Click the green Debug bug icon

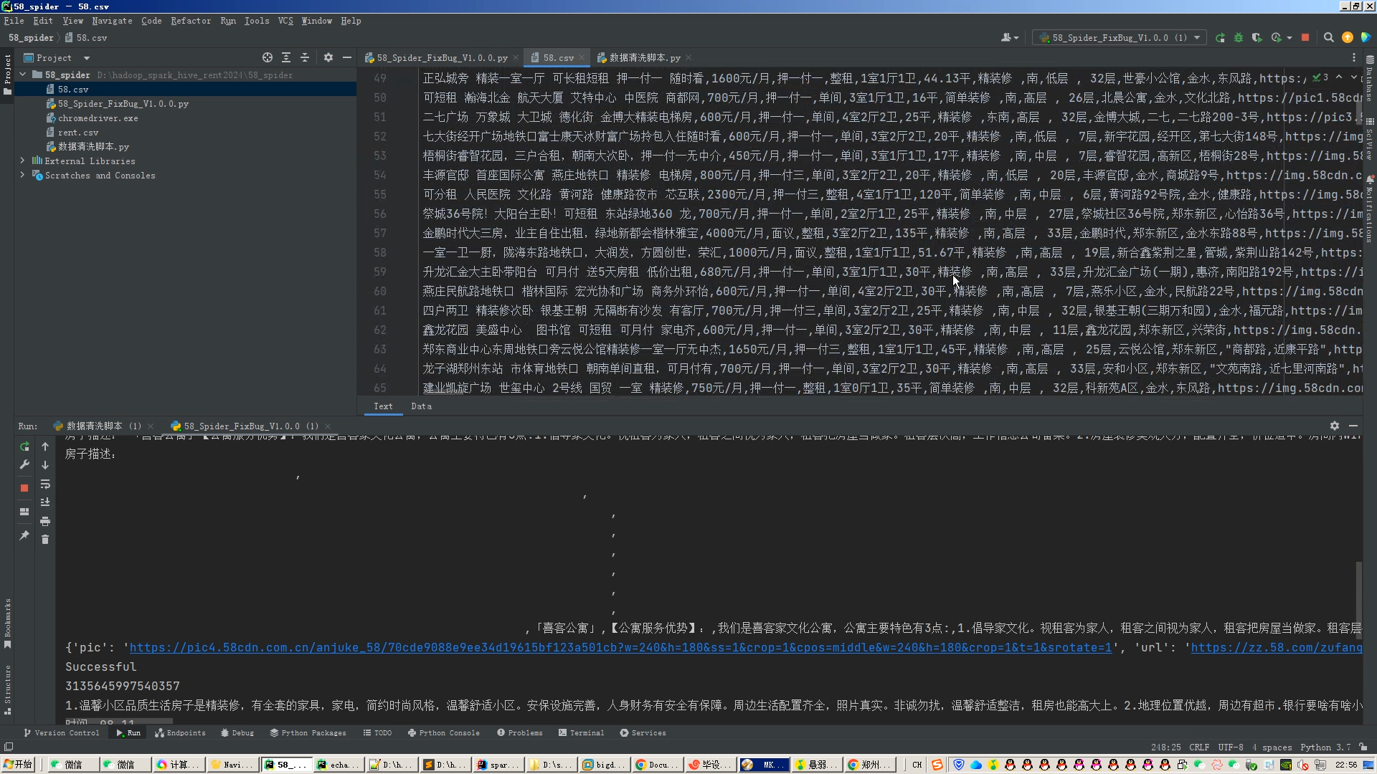coord(1239,38)
